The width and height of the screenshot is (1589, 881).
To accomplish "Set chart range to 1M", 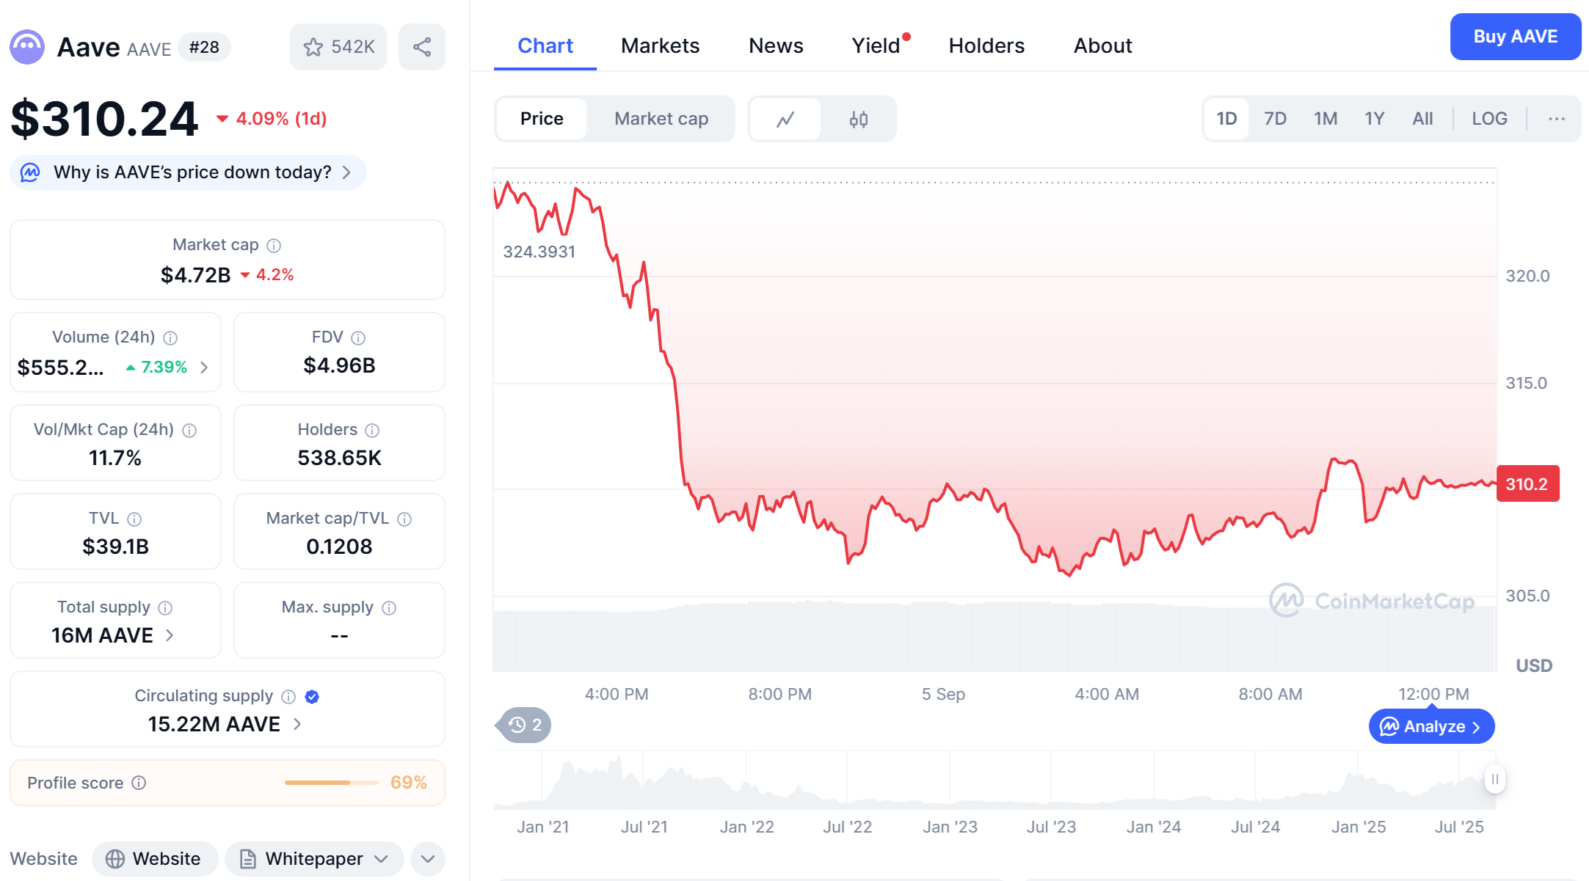I will click(x=1326, y=119).
